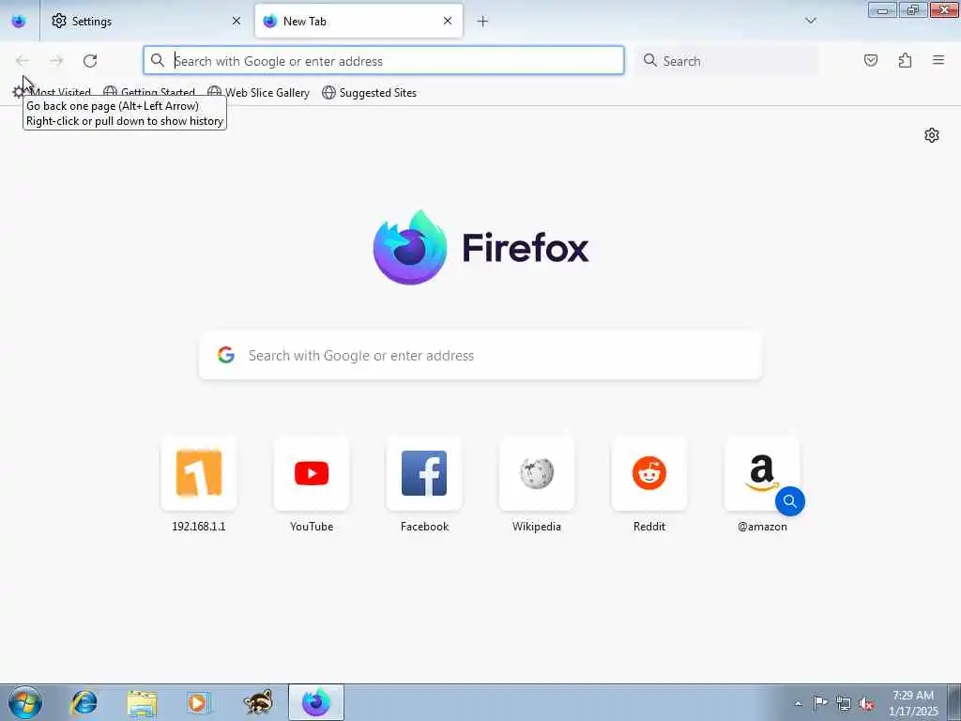Screen dimensions: 961x721
Task: Click the toolbar Search box magnifier icon
Action: coord(649,60)
